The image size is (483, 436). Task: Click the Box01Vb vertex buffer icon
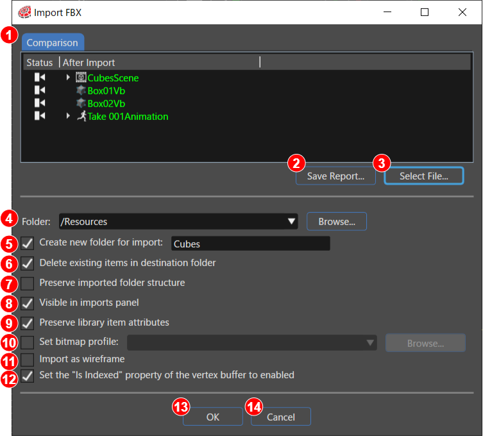pyautogui.click(x=81, y=90)
